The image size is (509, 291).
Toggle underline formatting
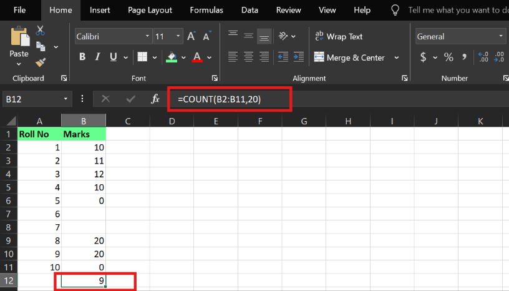[113, 57]
